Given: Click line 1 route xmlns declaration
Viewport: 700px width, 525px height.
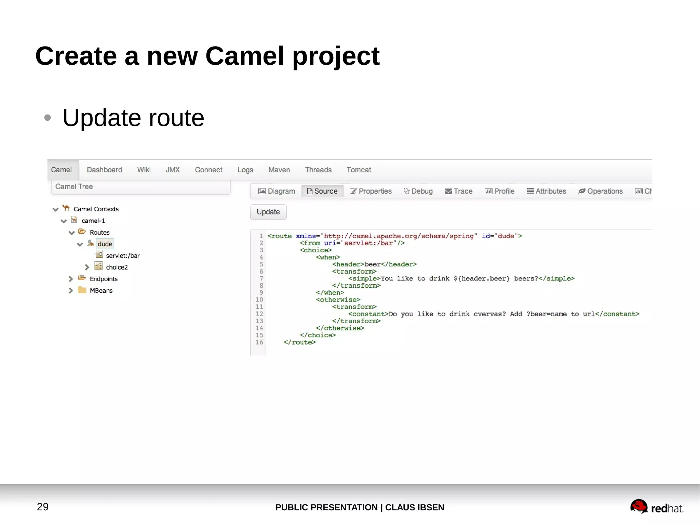Looking at the screenshot, I should click(x=395, y=236).
